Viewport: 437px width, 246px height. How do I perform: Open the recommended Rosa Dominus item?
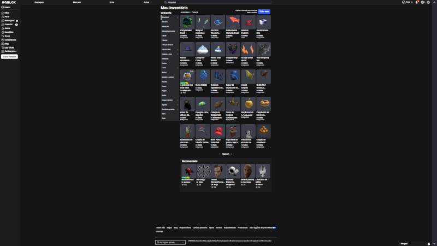pos(188,171)
